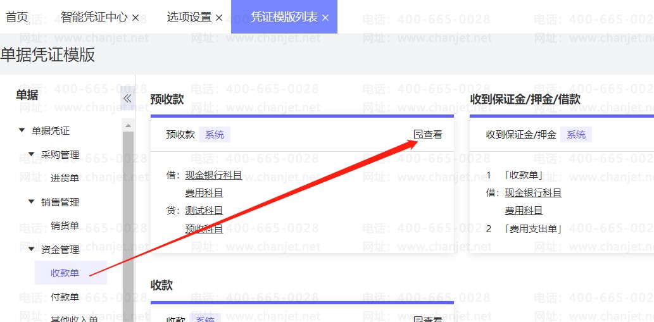The width and height of the screenshot is (654, 322).
Task: Click the 系统 tag beside 收到保证金/押金
Action: 576,135
